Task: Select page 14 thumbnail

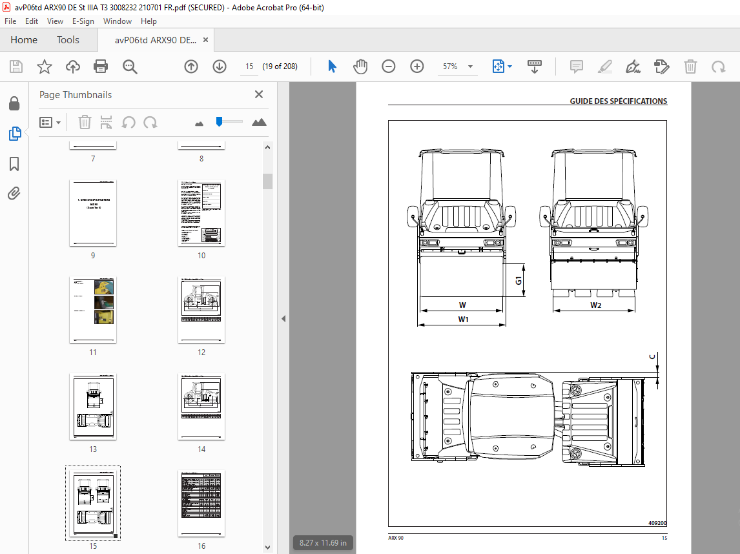Action: pyautogui.click(x=201, y=407)
